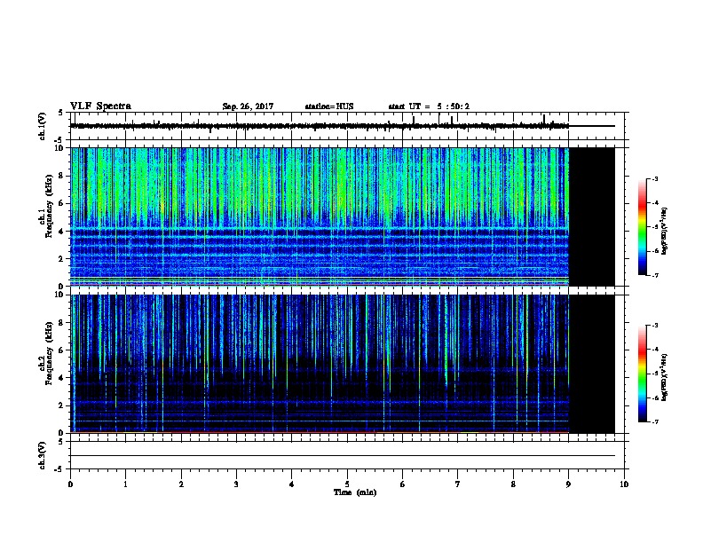Select the "start UT = 5 : 50: 2" text

point(429,106)
